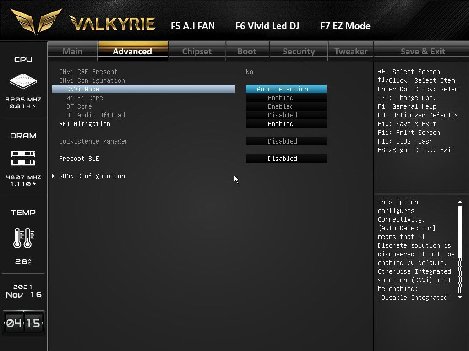Click the TEMP sidebar label
Image resolution: width=469 pixels, height=351 pixels.
pos(23,213)
